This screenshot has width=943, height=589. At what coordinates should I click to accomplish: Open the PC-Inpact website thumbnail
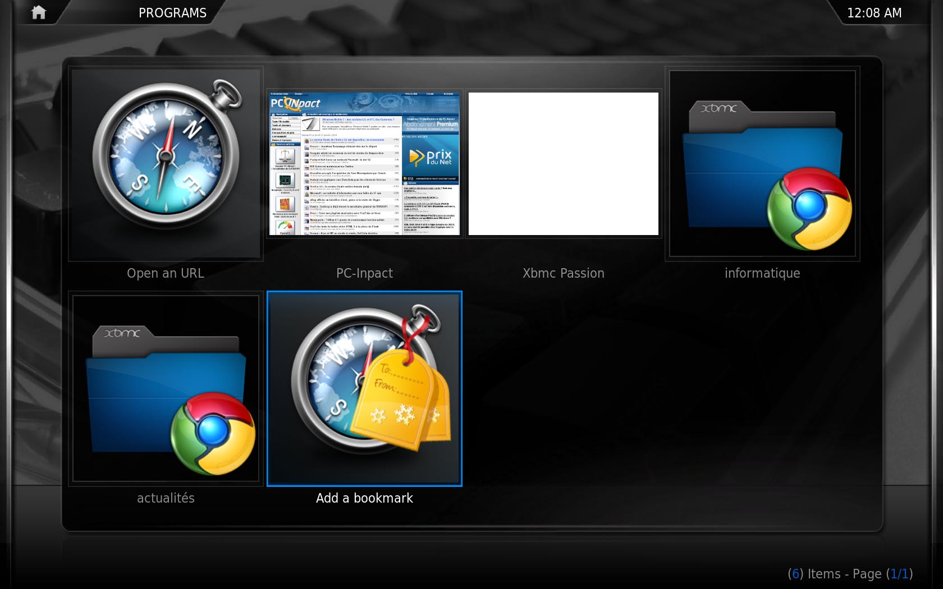pyautogui.click(x=364, y=163)
